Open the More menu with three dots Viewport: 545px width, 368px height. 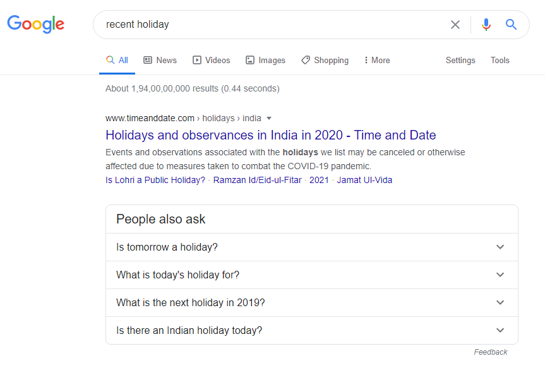coord(377,60)
